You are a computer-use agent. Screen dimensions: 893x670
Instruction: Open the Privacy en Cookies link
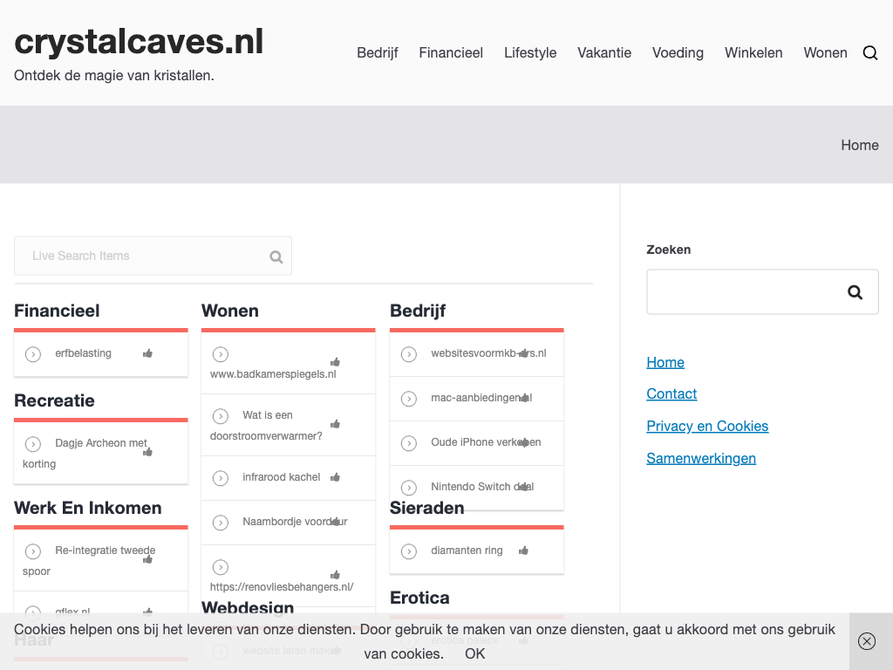pyautogui.click(x=706, y=427)
